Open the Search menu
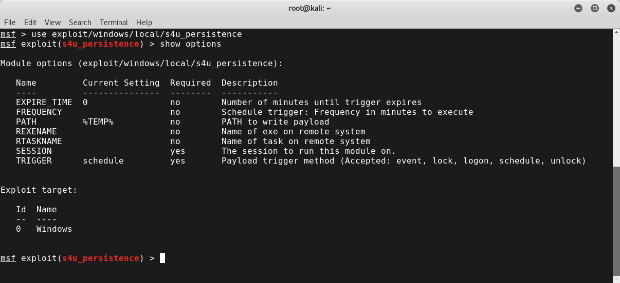Image resolution: width=620 pixels, height=283 pixels. [x=80, y=23]
